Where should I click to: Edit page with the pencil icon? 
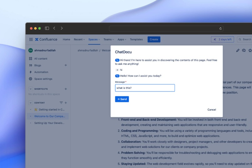[238, 50]
